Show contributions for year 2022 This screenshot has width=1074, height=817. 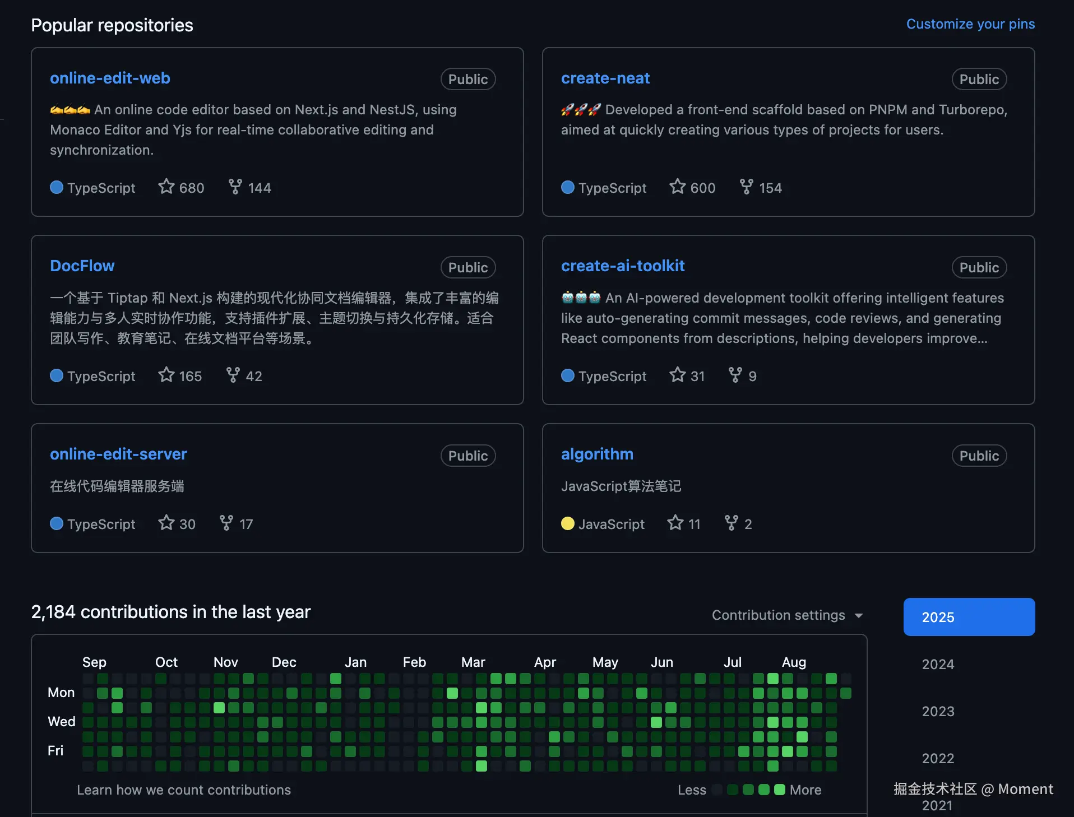pos(938,758)
